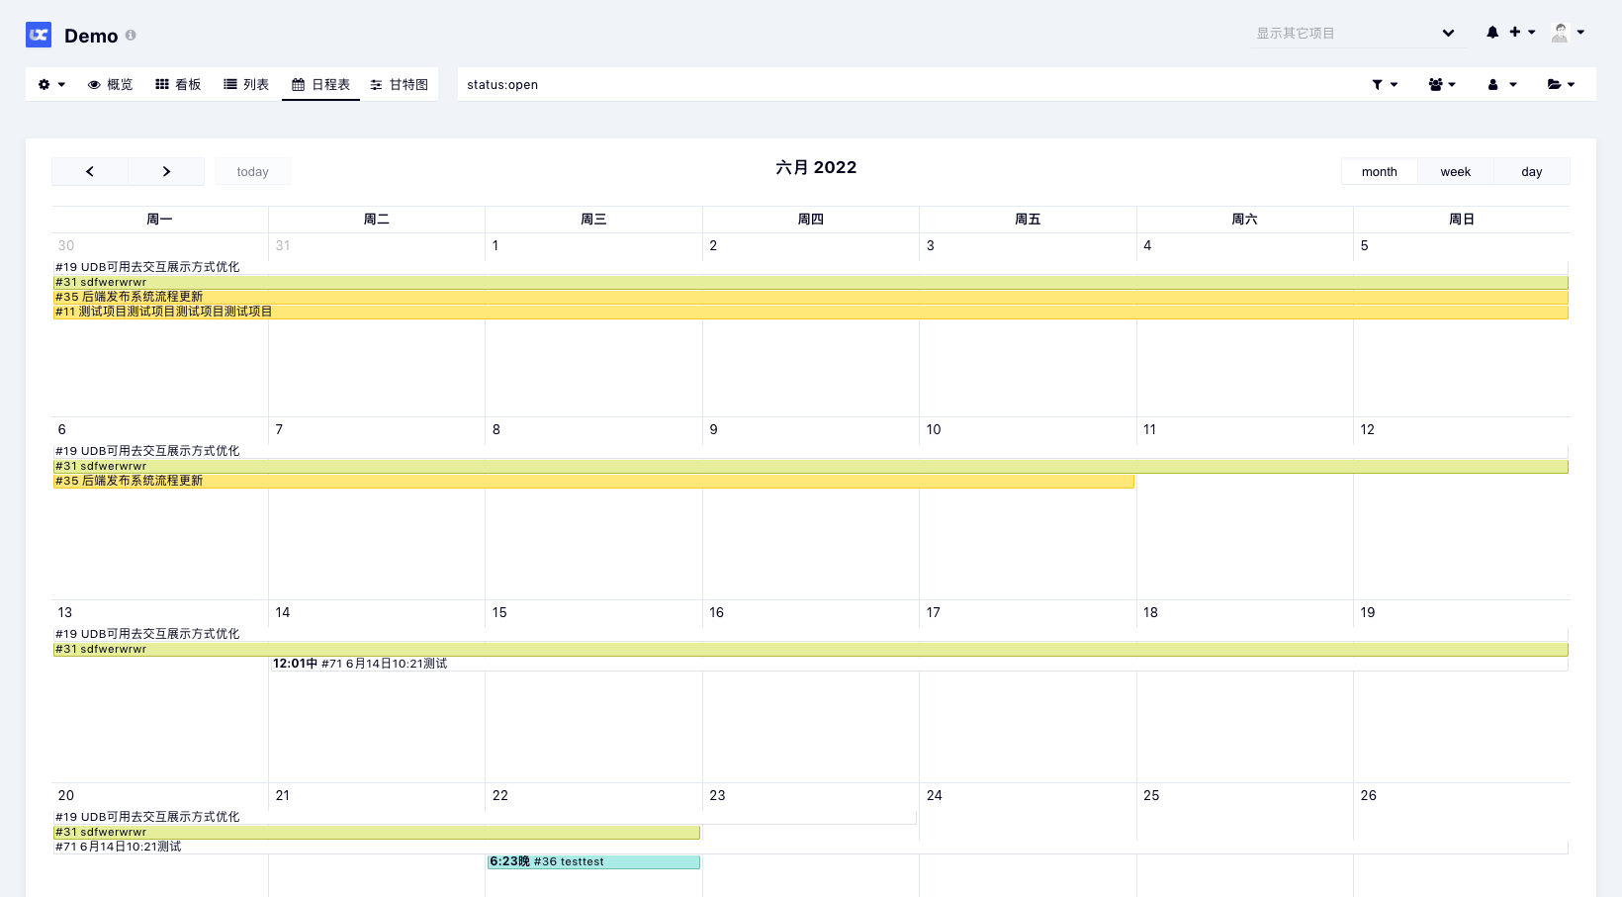Viewport: 1622px width, 897px height.
Task: Click the 周一 column header
Action: [x=159, y=220]
